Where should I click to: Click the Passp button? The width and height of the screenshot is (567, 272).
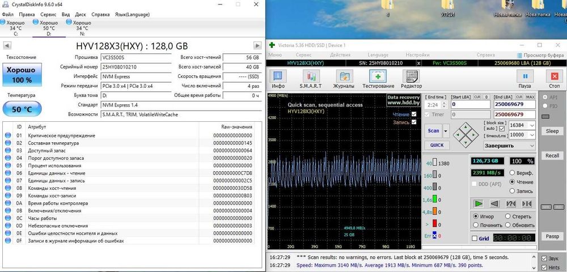click(552, 236)
